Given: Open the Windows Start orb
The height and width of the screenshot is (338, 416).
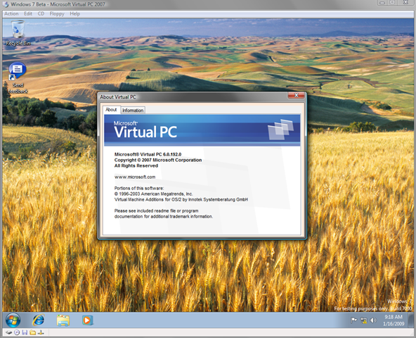Looking at the screenshot, I should point(13,320).
